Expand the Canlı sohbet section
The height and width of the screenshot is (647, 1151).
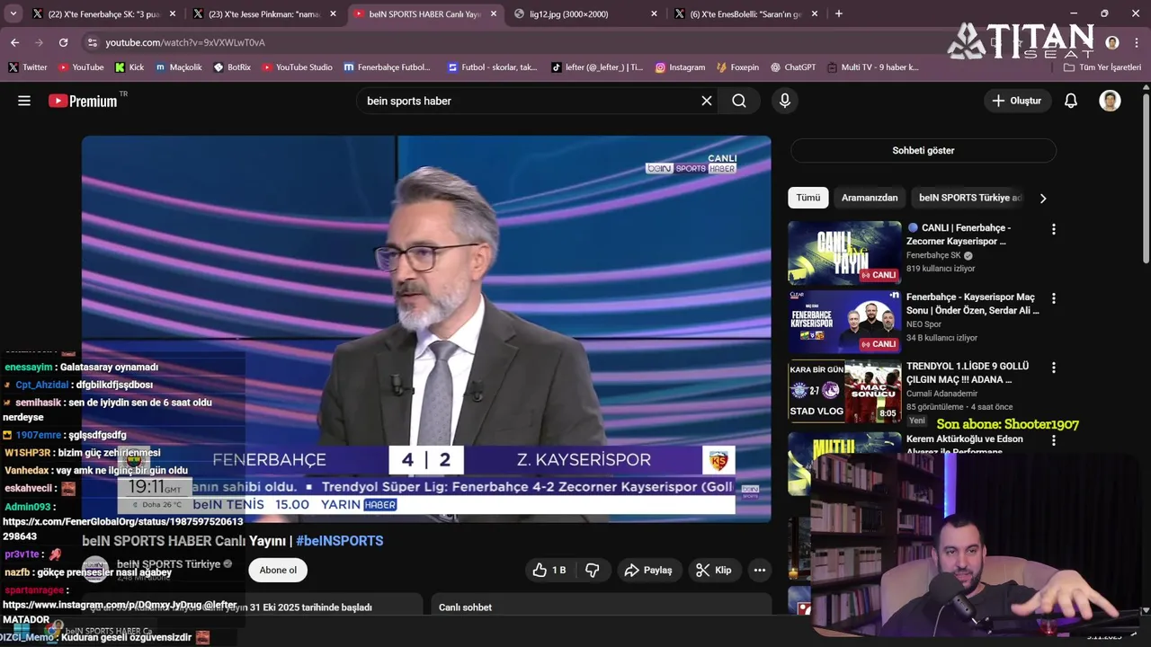pos(601,607)
